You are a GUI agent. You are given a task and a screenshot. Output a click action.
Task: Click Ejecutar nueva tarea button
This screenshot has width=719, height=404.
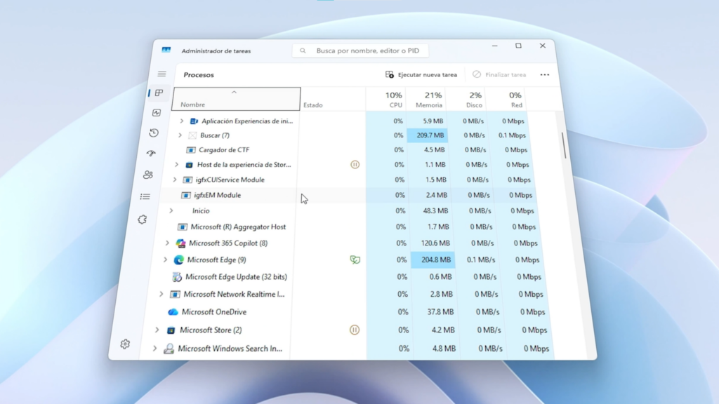click(421, 74)
